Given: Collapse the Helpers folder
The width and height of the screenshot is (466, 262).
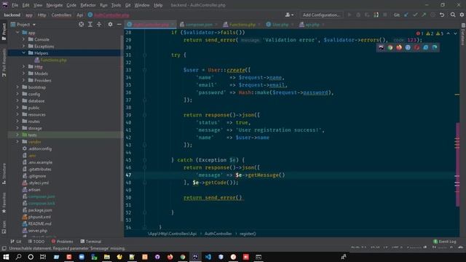Looking at the screenshot, I should tap(24, 53).
